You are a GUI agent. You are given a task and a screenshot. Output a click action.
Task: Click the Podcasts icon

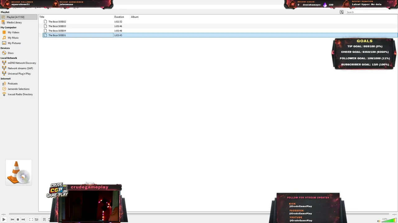(x=4, y=83)
